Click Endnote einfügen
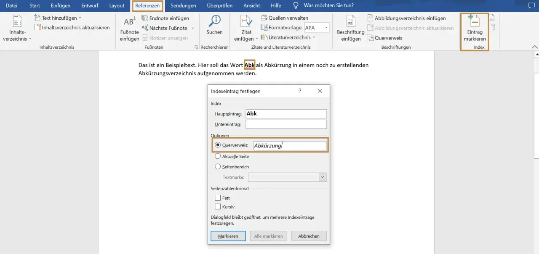This screenshot has height=254, width=539. [x=165, y=18]
